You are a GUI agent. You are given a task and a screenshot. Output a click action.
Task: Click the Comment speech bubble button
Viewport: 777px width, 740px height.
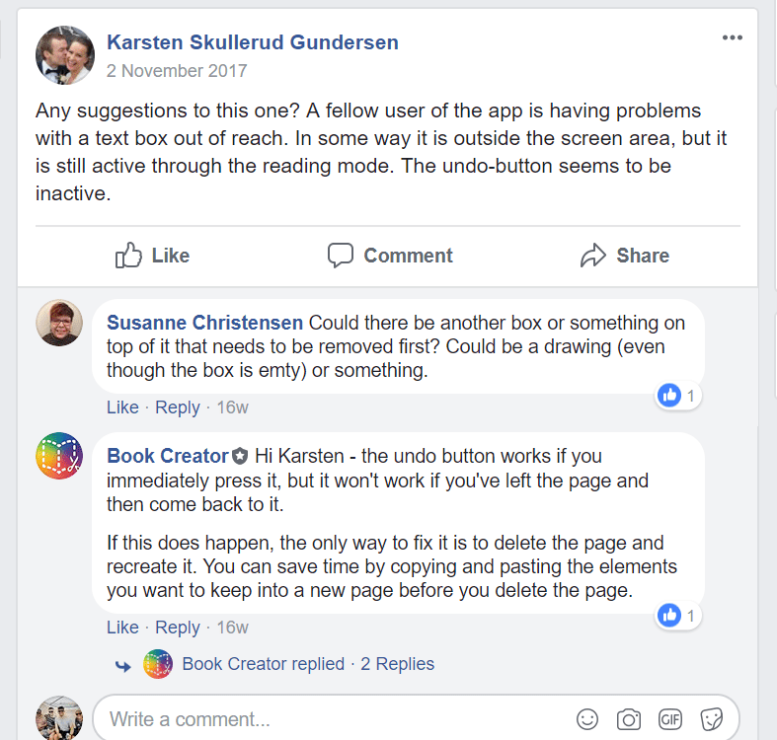[x=389, y=256]
